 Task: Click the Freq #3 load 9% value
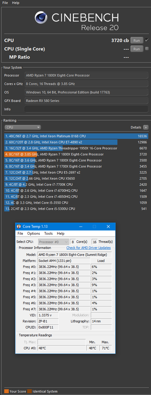click(101, 285)
